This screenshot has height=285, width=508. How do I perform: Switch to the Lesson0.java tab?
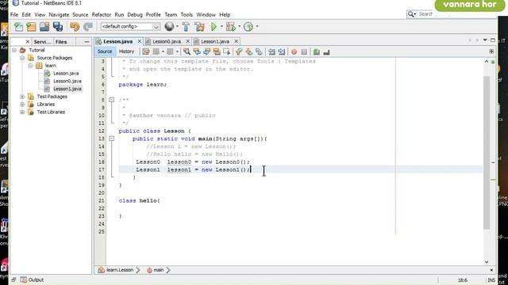click(167, 41)
